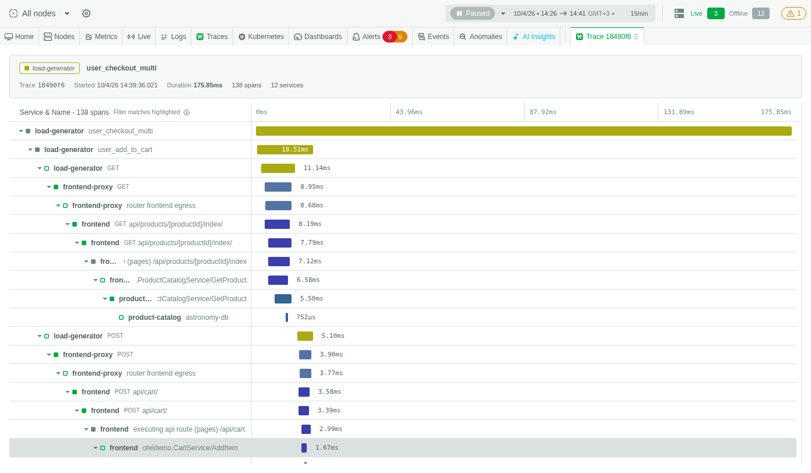
Task: Open the Anomalies tab
Action: [x=480, y=37]
